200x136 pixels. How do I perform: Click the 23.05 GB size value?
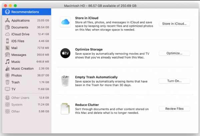[43, 20]
